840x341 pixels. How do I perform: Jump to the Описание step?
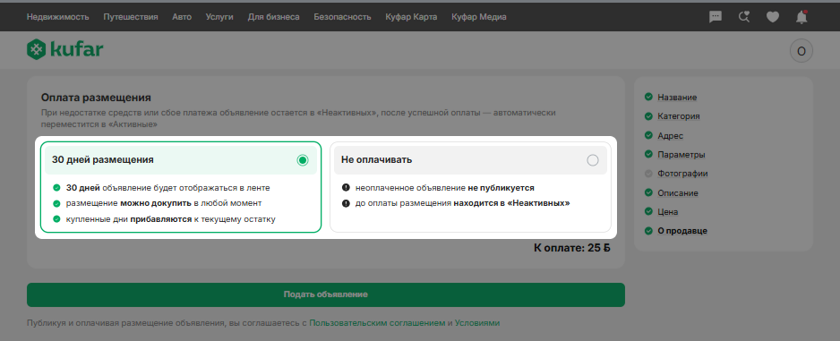point(678,192)
